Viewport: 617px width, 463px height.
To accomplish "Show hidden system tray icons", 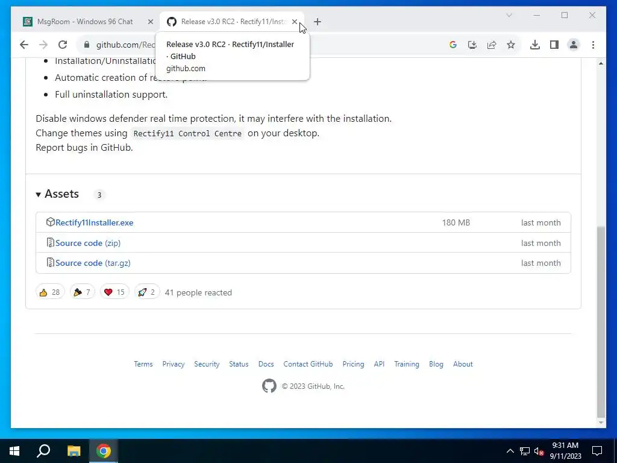I will click(510, 451).
